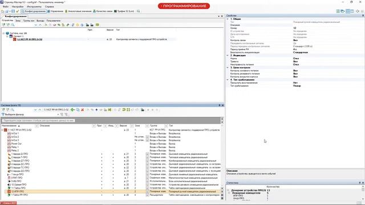365x205 pixels.
Task: Click the search magnifier icon in configuration toolbar
Action: 13,25
